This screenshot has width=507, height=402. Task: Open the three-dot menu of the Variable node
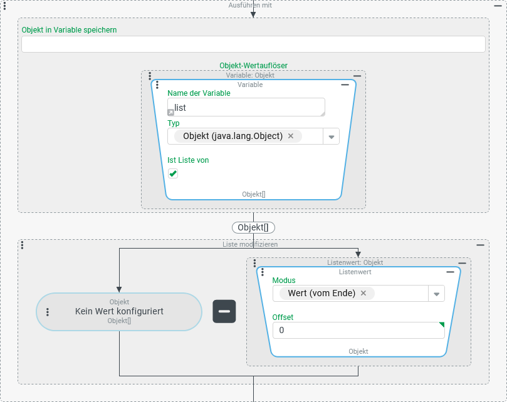tap(157, 85)
